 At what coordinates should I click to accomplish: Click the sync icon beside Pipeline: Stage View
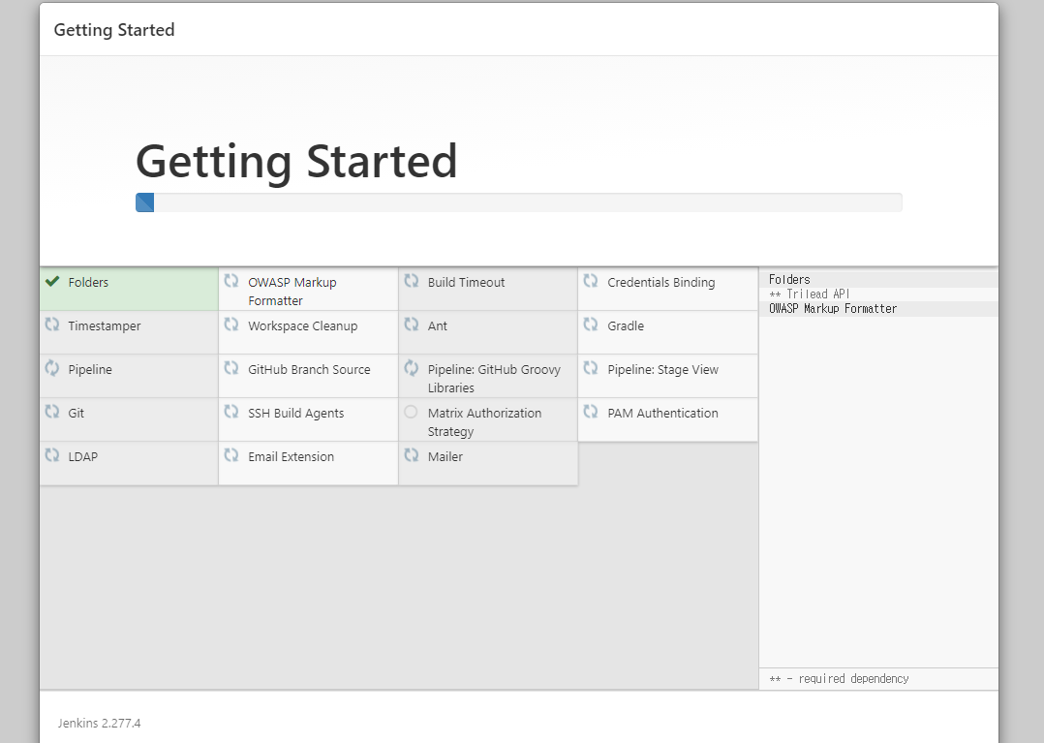pyautogui.click(x=591, y=368)
